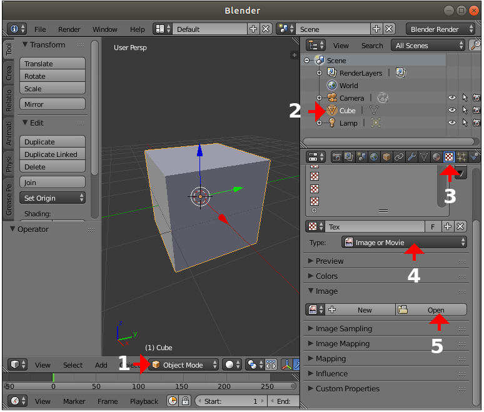Image resolution: width=484 pixels, height=412 pixels.
Task: Click the properties editor type selector
Action: (x=316, y=157)
